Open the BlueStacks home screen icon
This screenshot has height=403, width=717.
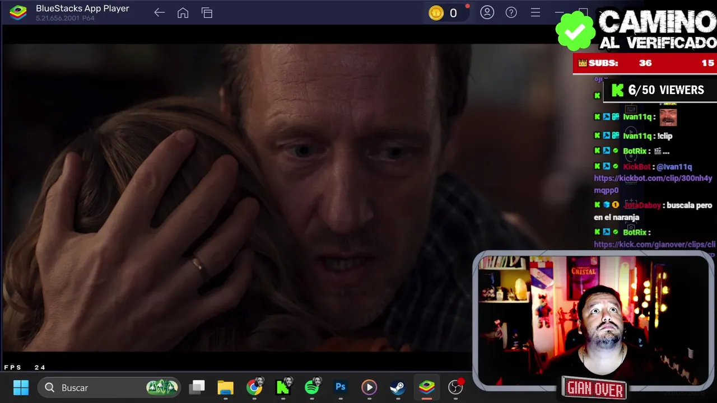(x=183, y=12)
